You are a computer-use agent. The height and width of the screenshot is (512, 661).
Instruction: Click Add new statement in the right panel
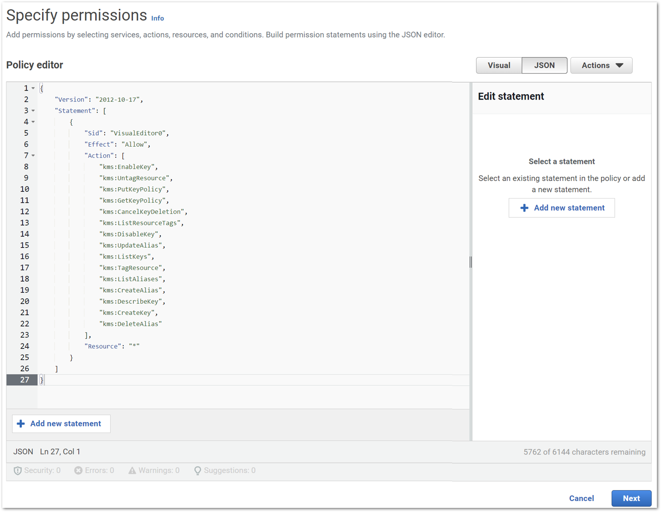561,208
